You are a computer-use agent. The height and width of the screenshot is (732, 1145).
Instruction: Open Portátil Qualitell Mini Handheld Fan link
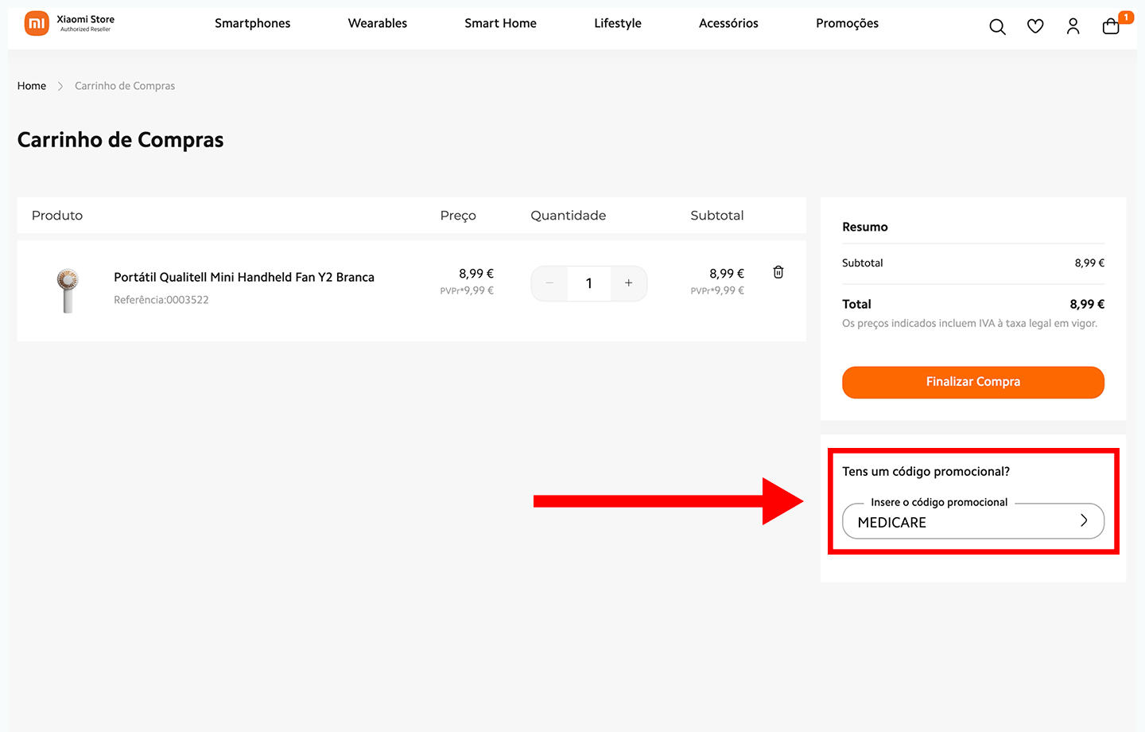coord(243,277)
